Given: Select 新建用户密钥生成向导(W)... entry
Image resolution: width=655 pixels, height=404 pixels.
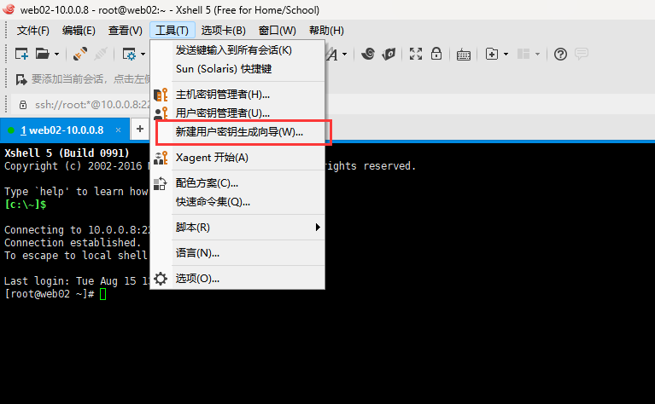Looking at the screenshot, I should pos(237,132).
